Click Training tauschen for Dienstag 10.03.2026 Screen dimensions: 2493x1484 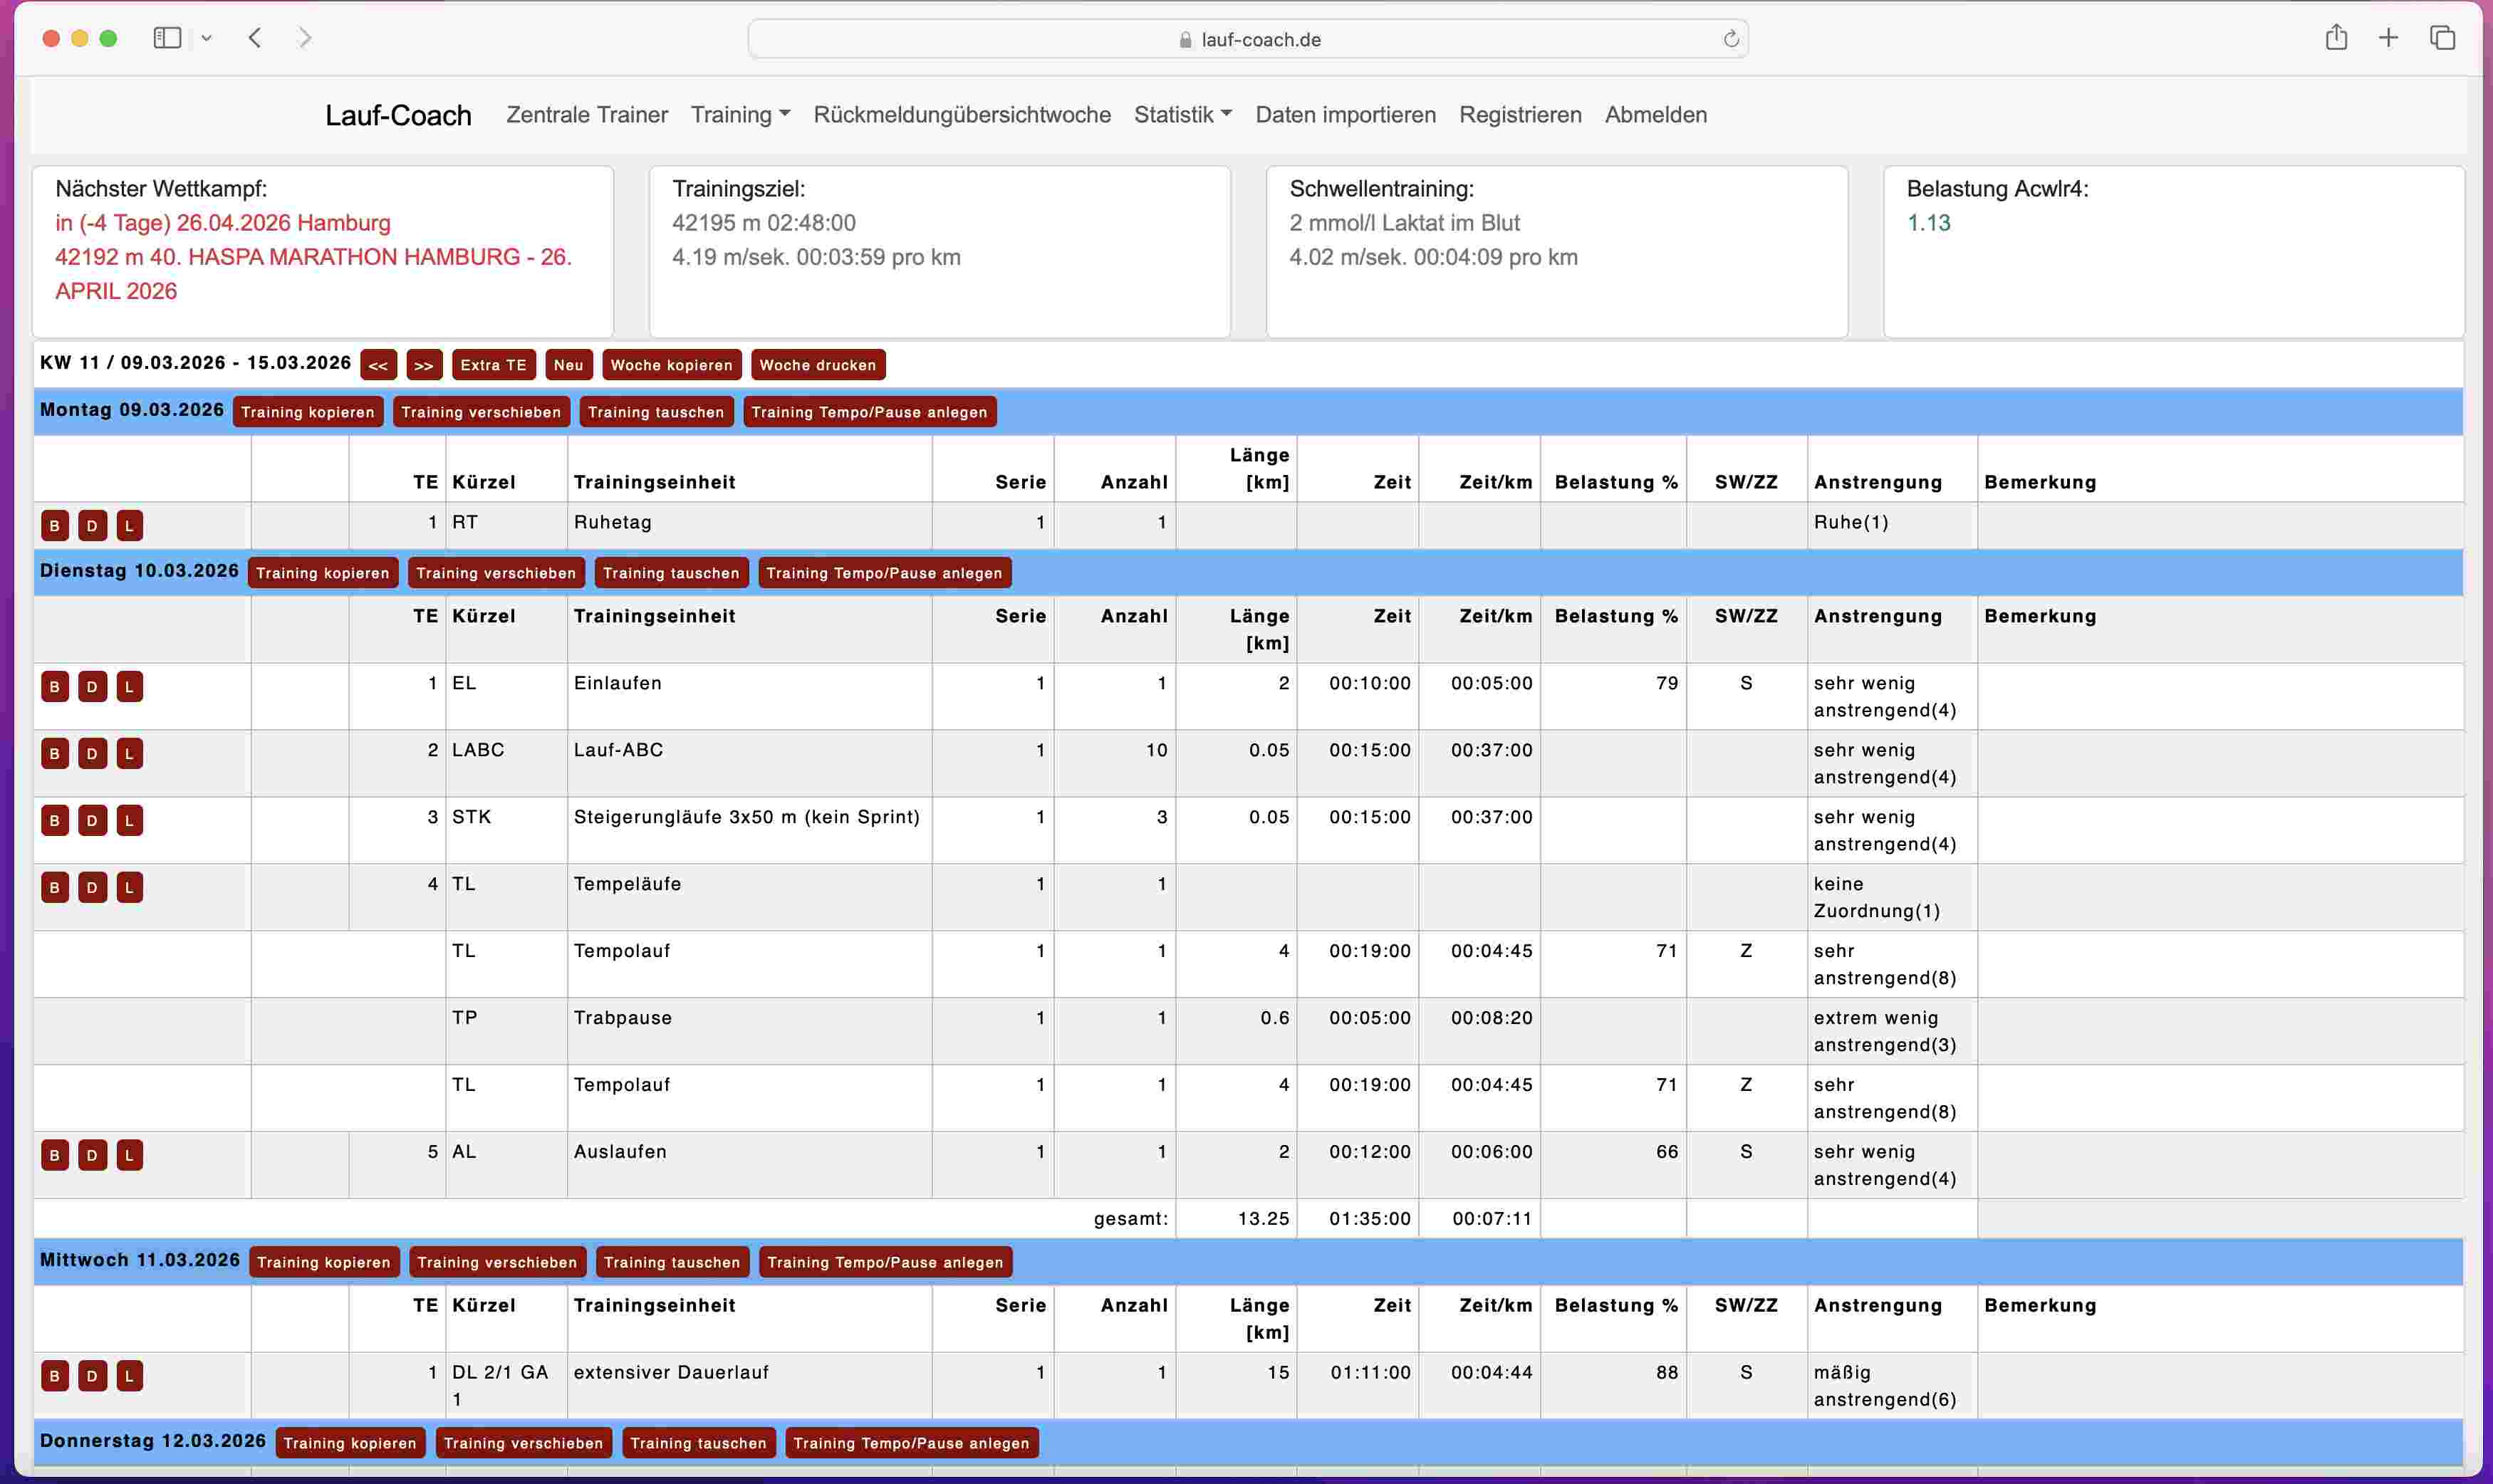click(670, 573)
